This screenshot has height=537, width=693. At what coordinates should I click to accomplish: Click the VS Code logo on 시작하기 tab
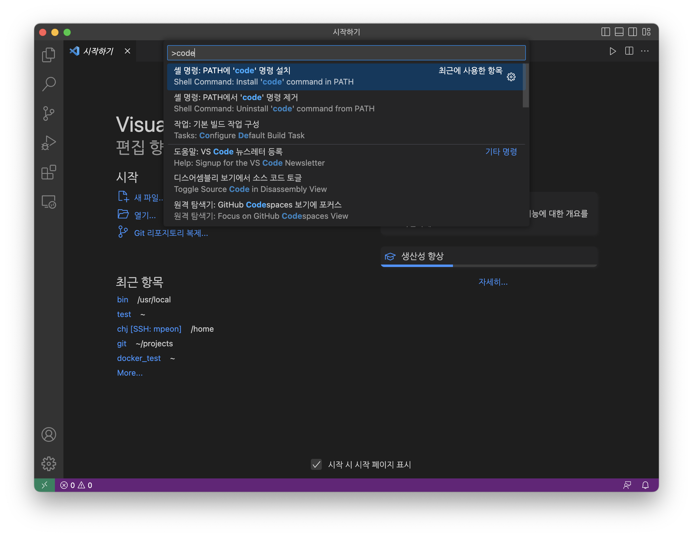point(74,51)
